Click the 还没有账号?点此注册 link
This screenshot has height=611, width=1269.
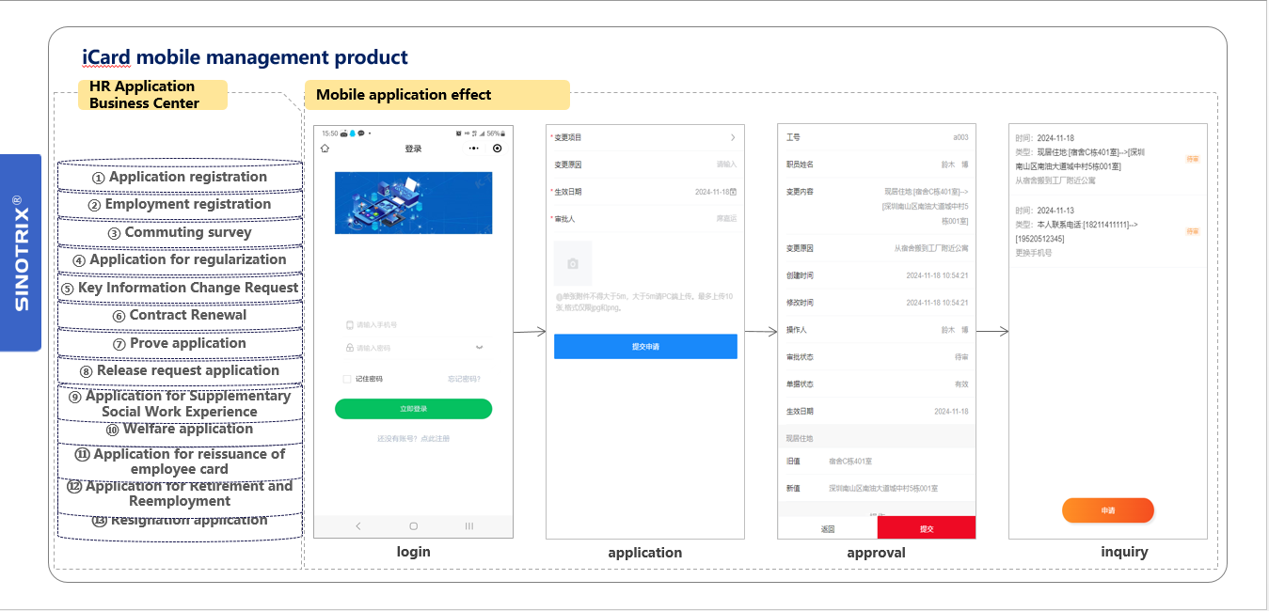click(x=413, y=439)
